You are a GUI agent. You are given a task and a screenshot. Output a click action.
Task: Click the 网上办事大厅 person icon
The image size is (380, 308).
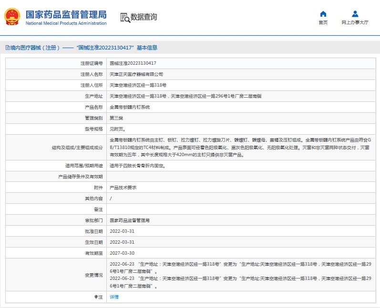tap(355, 14)
